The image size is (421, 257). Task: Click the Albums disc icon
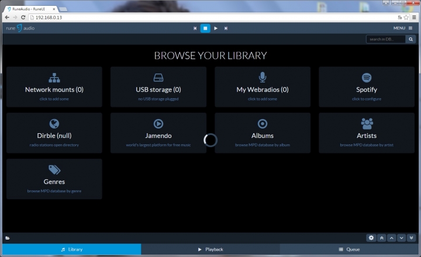263,124
